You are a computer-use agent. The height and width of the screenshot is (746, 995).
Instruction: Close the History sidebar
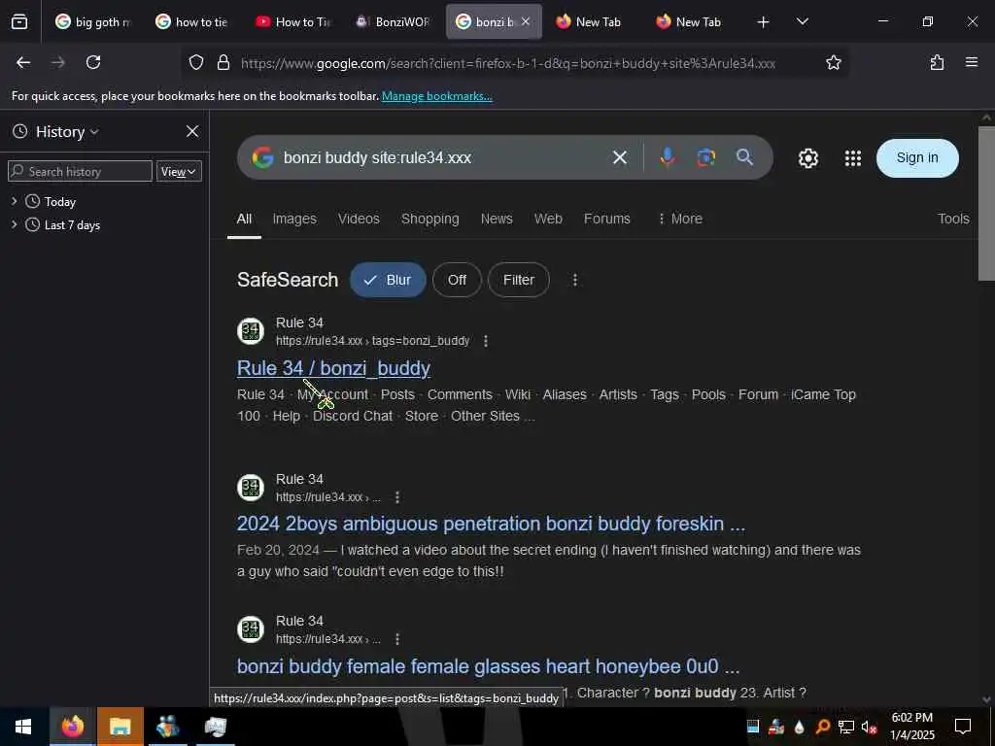pos(192,131)
